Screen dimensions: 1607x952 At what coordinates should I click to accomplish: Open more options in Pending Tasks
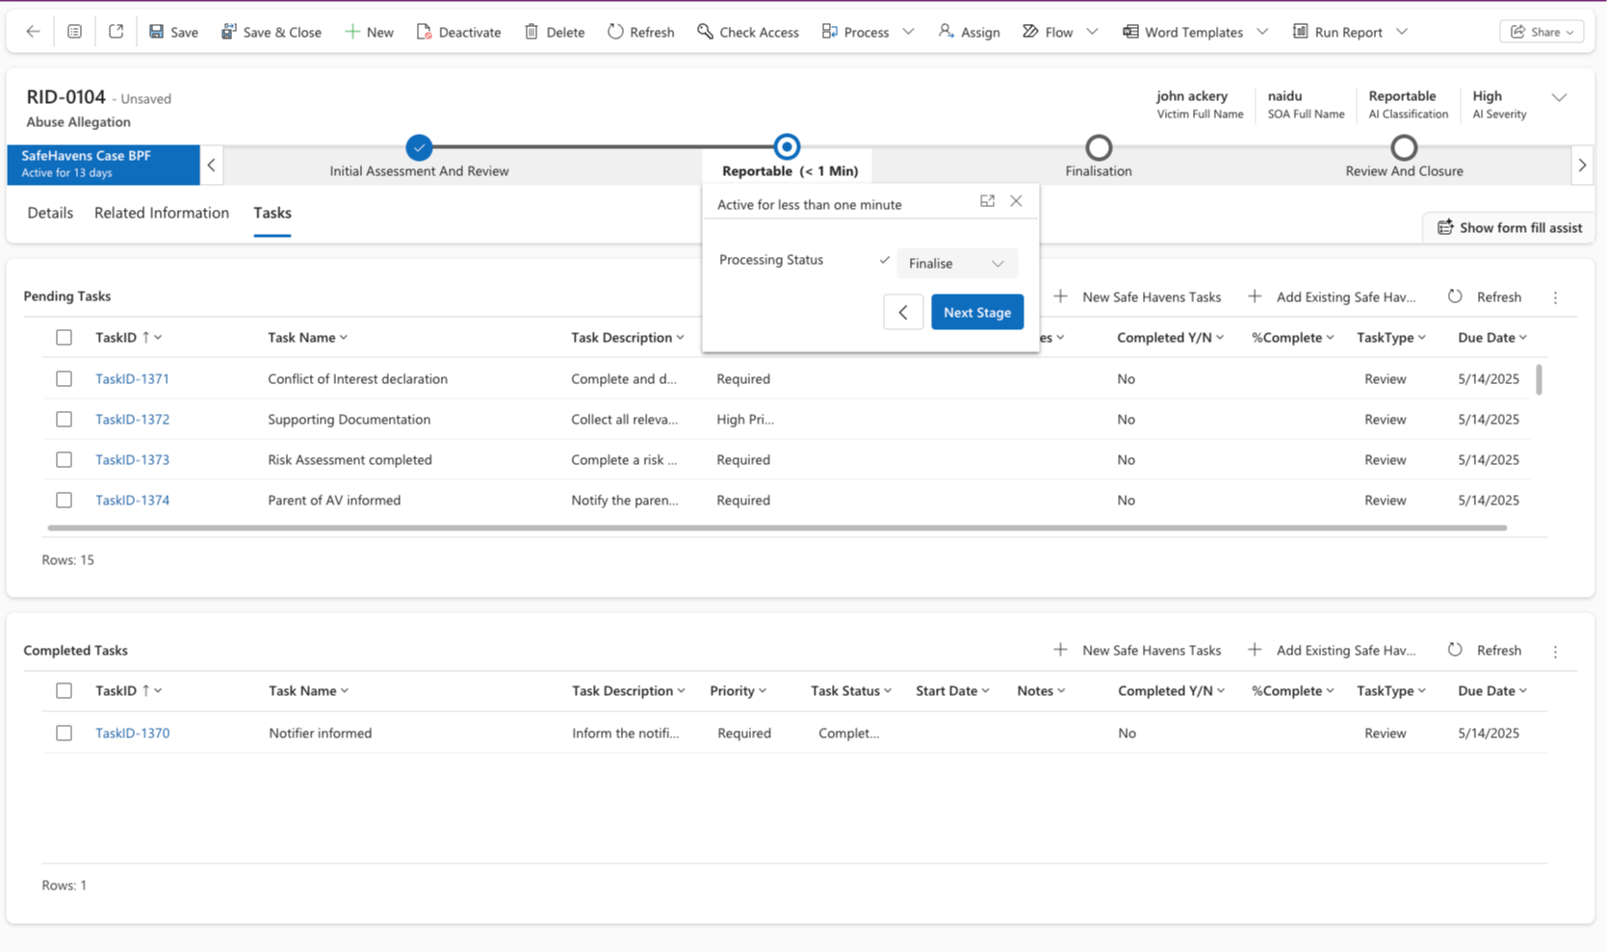(1555, 297)
